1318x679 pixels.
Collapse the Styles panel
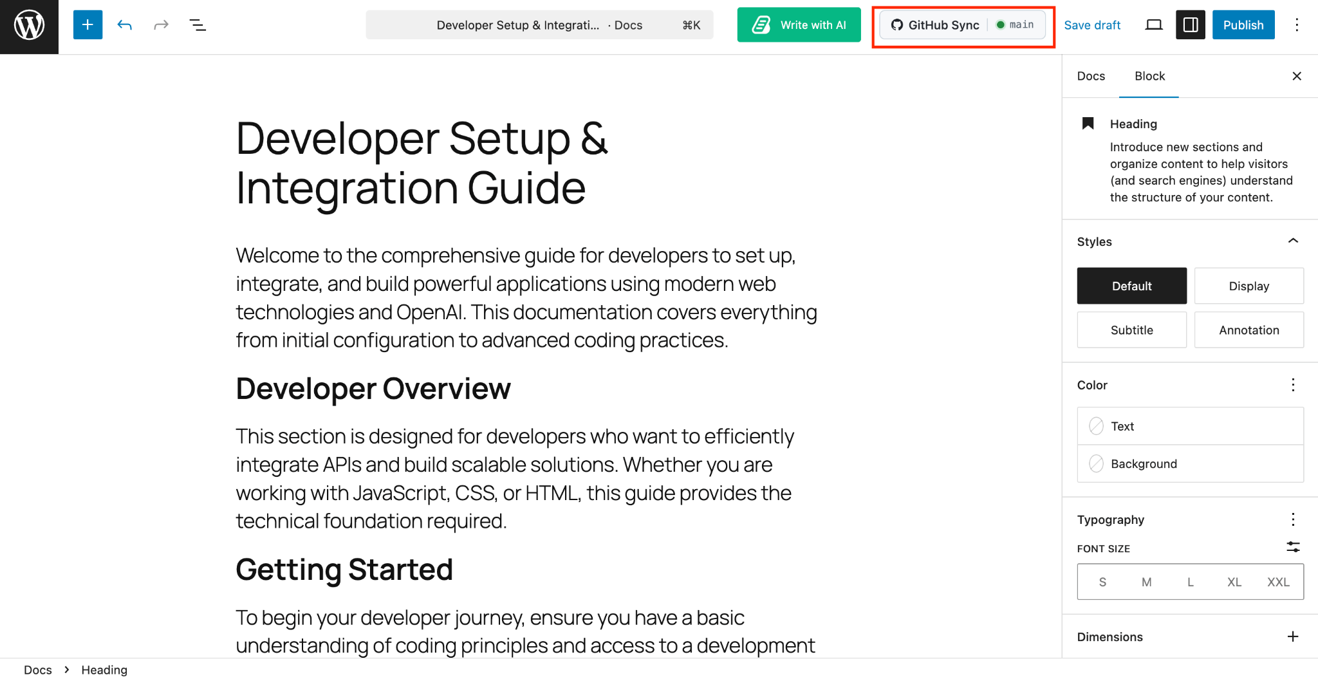coord(1293,241)
